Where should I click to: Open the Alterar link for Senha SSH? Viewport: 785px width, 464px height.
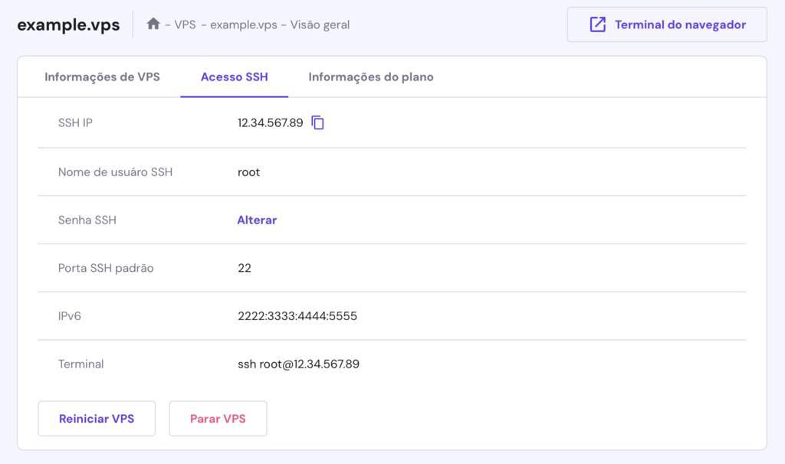(256, 220)
